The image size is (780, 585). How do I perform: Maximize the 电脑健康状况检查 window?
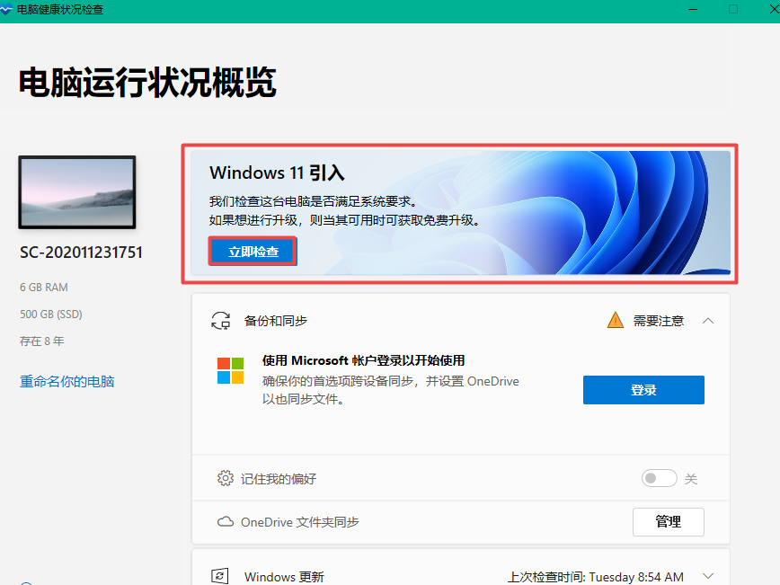tap(733, 10)
